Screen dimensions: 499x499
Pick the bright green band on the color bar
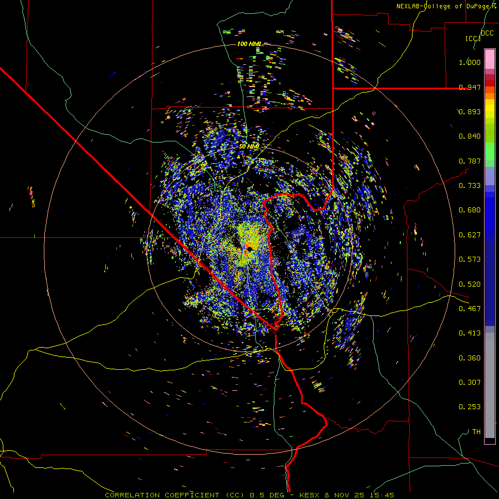click(x=490, y=151)
